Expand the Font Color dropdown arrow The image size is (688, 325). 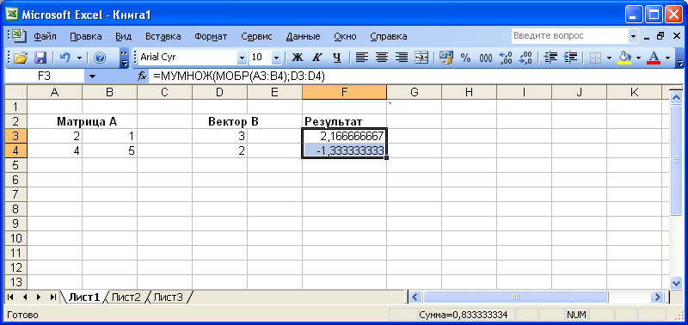(668, 58)
